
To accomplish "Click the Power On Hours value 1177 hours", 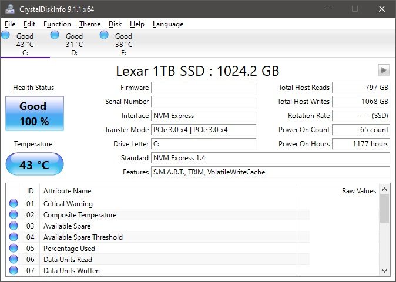I will point(361,144).
